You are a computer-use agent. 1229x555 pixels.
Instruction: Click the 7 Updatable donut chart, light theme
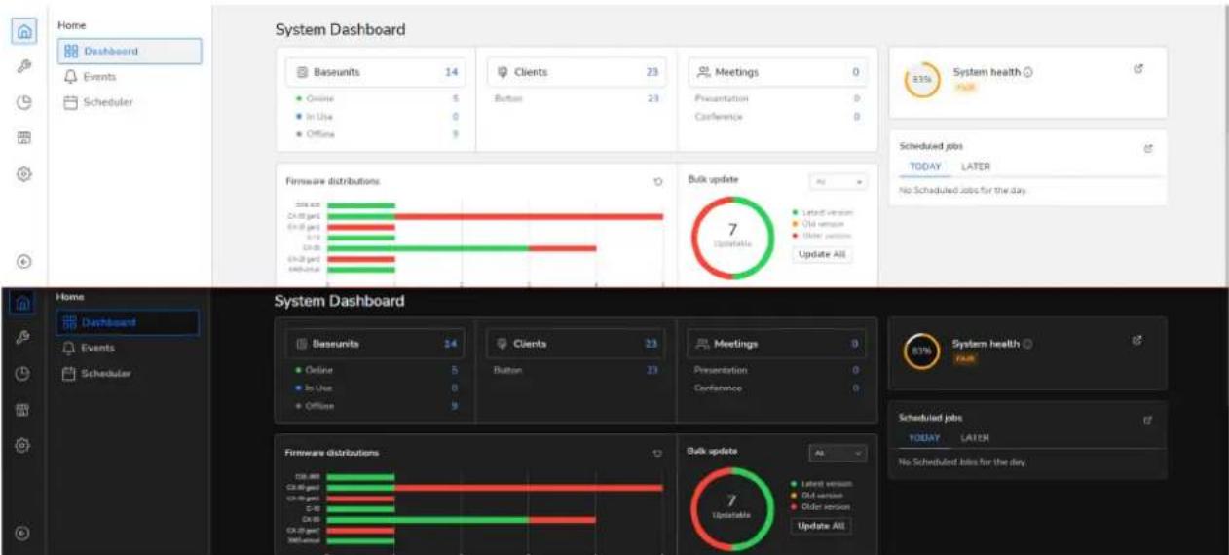pos(733,237)
